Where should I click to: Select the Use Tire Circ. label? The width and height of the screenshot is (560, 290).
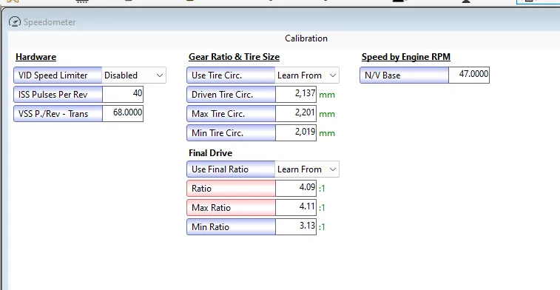(231, 75)
